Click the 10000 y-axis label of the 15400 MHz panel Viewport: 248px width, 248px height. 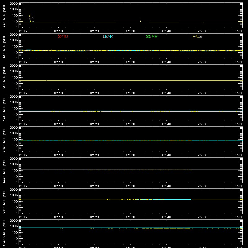(x=13, y=221)
